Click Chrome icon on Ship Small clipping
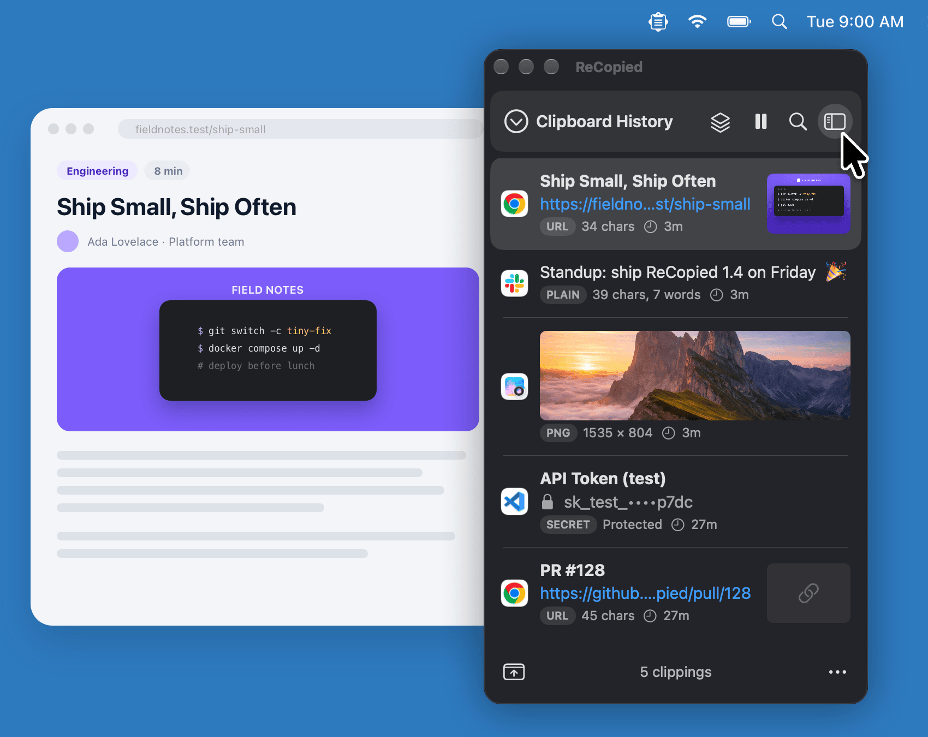The width and height of the screenshot is (928, 737). pyautogui.click(x=514, y=204)
